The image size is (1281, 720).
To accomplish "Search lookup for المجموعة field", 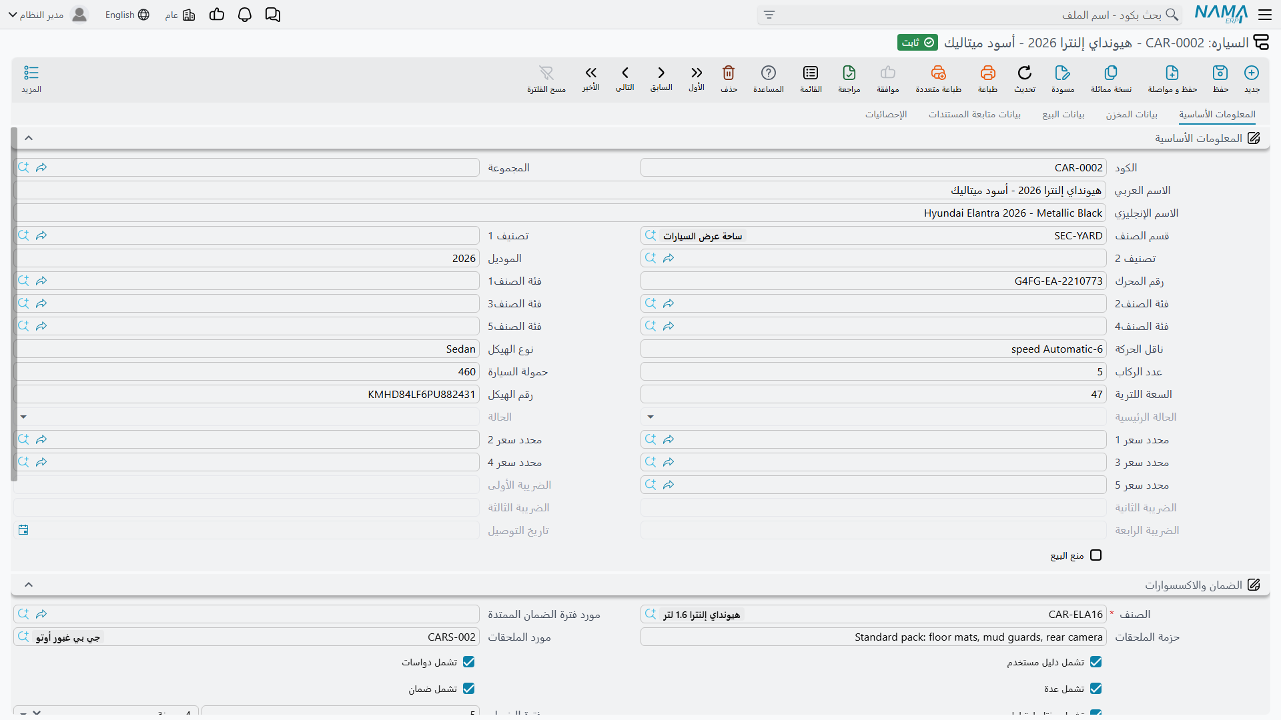I will click(x=23, y=167).
